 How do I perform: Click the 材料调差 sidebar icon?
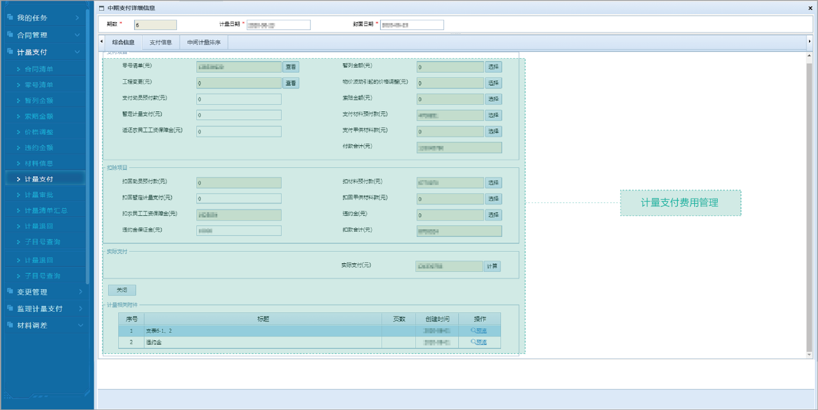10,325
